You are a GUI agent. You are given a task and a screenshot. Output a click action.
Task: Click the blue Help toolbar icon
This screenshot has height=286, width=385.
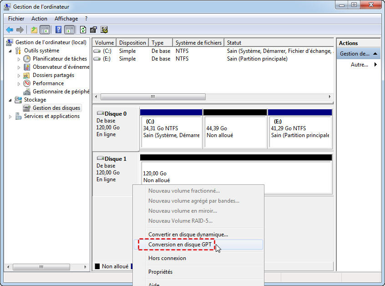[58, 30]
